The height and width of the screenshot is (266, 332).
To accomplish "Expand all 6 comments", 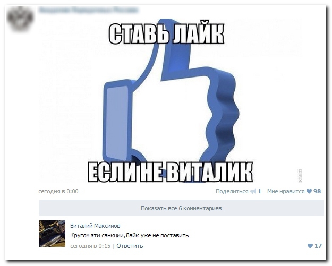I will tap(181, 208).
